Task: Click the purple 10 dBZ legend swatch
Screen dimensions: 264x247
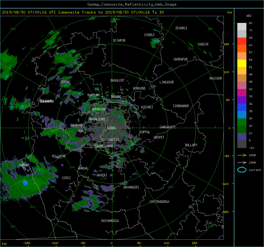Action: pos(242,137)
